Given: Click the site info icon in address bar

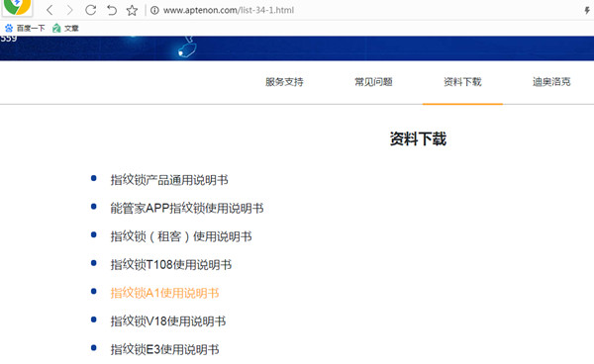Looking at the screenshot, I should [154, 10].
